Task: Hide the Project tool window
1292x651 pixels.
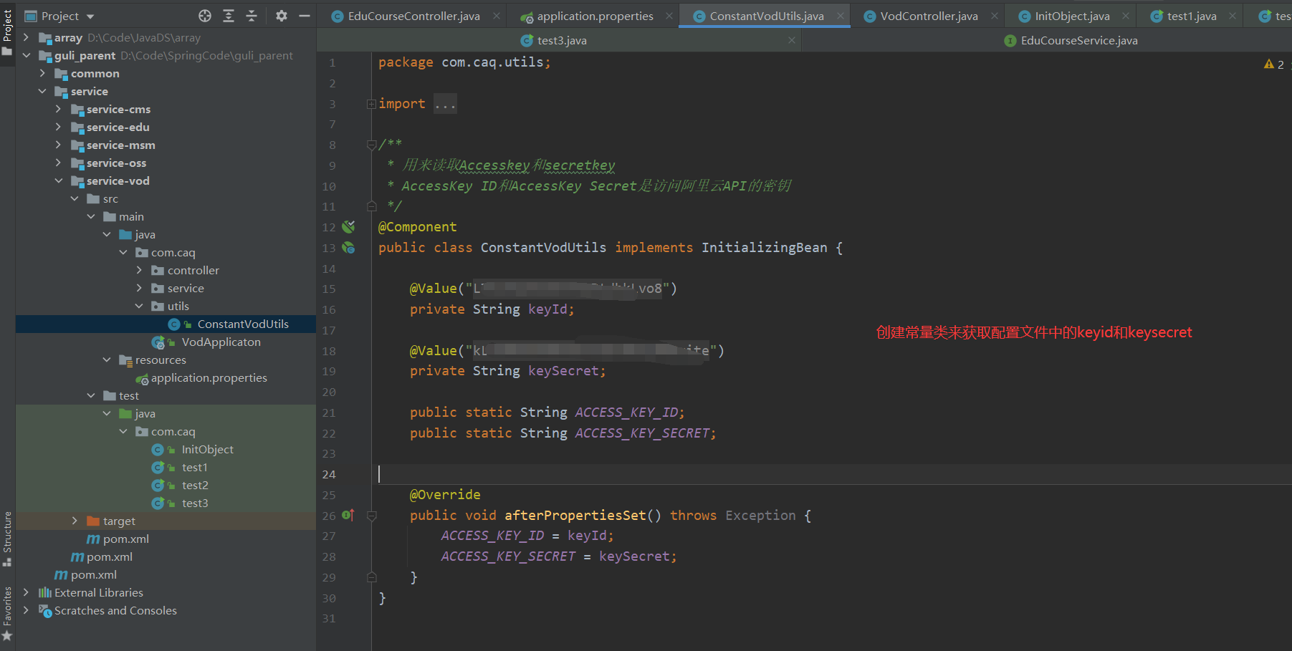Action: [305, 16]
